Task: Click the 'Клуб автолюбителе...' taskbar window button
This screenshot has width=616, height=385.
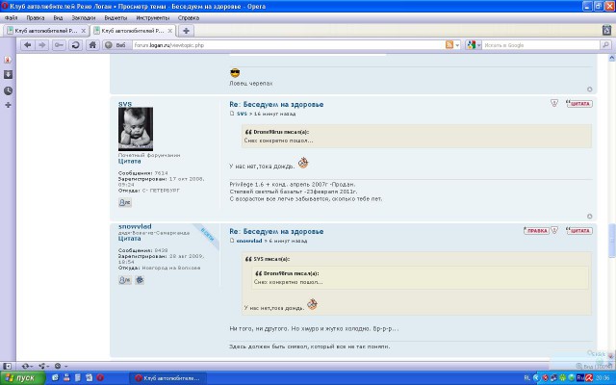Action: coord(167,378)
